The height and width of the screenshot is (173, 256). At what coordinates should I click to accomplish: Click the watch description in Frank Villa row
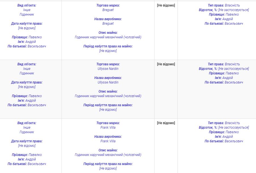(x=108, y=155)
